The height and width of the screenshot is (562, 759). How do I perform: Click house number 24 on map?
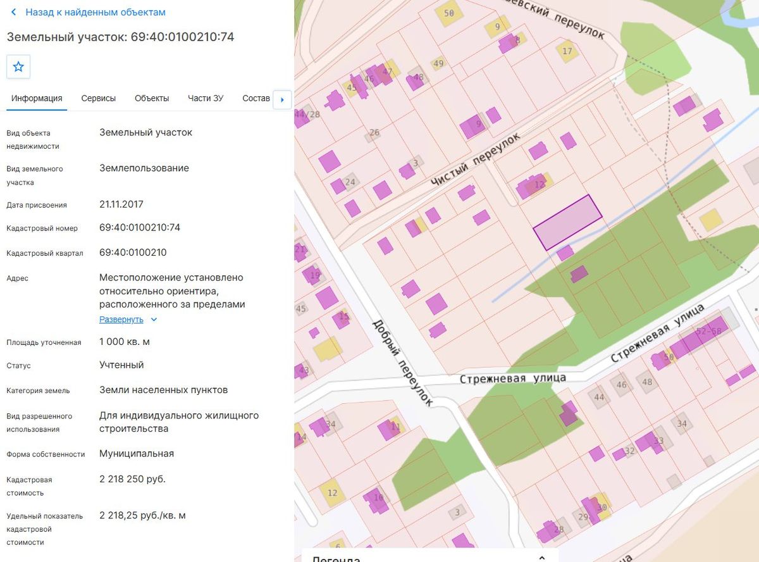pyautogui.click(x=350, y=182)
